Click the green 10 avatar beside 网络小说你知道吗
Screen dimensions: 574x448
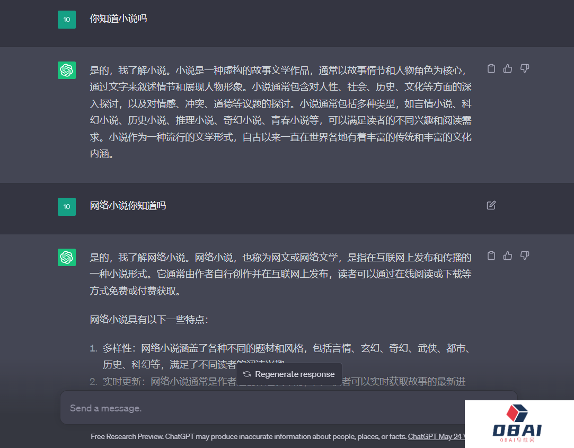click(x=67, y=207)
